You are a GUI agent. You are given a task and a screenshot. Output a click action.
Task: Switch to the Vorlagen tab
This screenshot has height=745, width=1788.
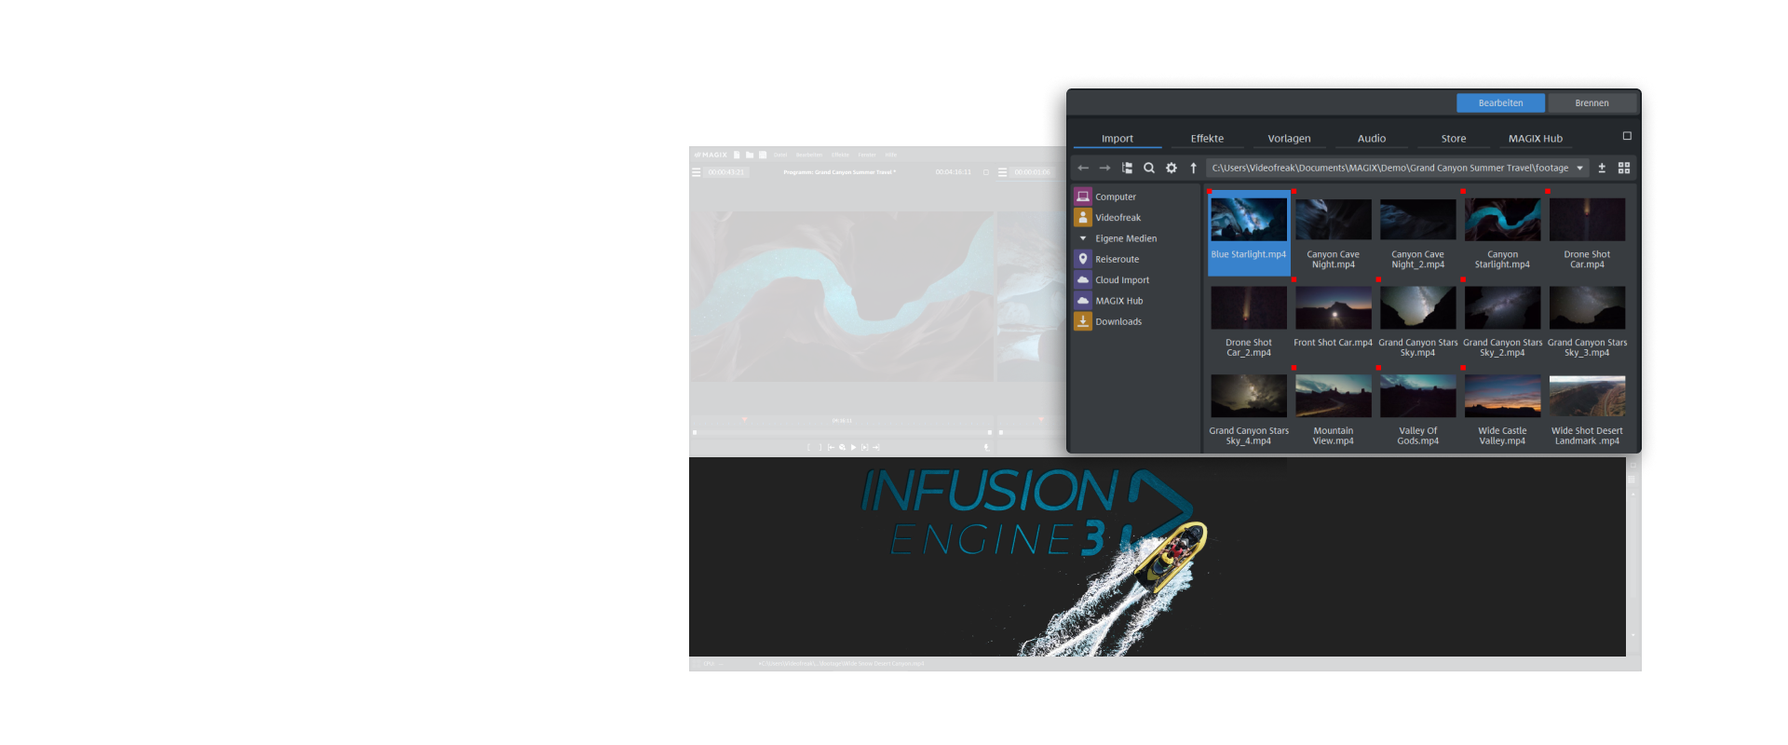pyautogui.click(x=1289, y=139)
